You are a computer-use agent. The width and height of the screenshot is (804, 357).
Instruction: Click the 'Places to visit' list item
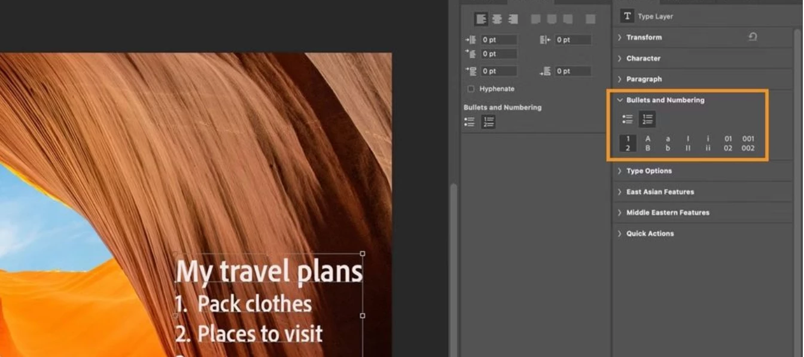tap(260, 334)
